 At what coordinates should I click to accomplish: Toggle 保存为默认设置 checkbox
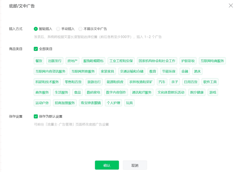pos(36,116)
